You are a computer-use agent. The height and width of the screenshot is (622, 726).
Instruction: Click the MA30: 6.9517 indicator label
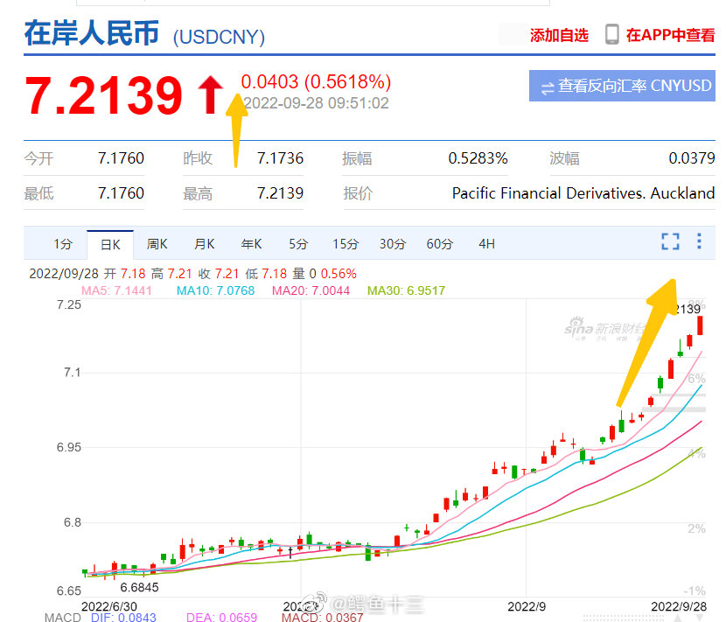406,290
